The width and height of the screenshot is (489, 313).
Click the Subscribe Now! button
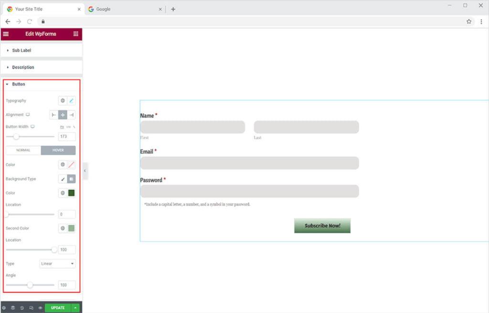point(322,226)
